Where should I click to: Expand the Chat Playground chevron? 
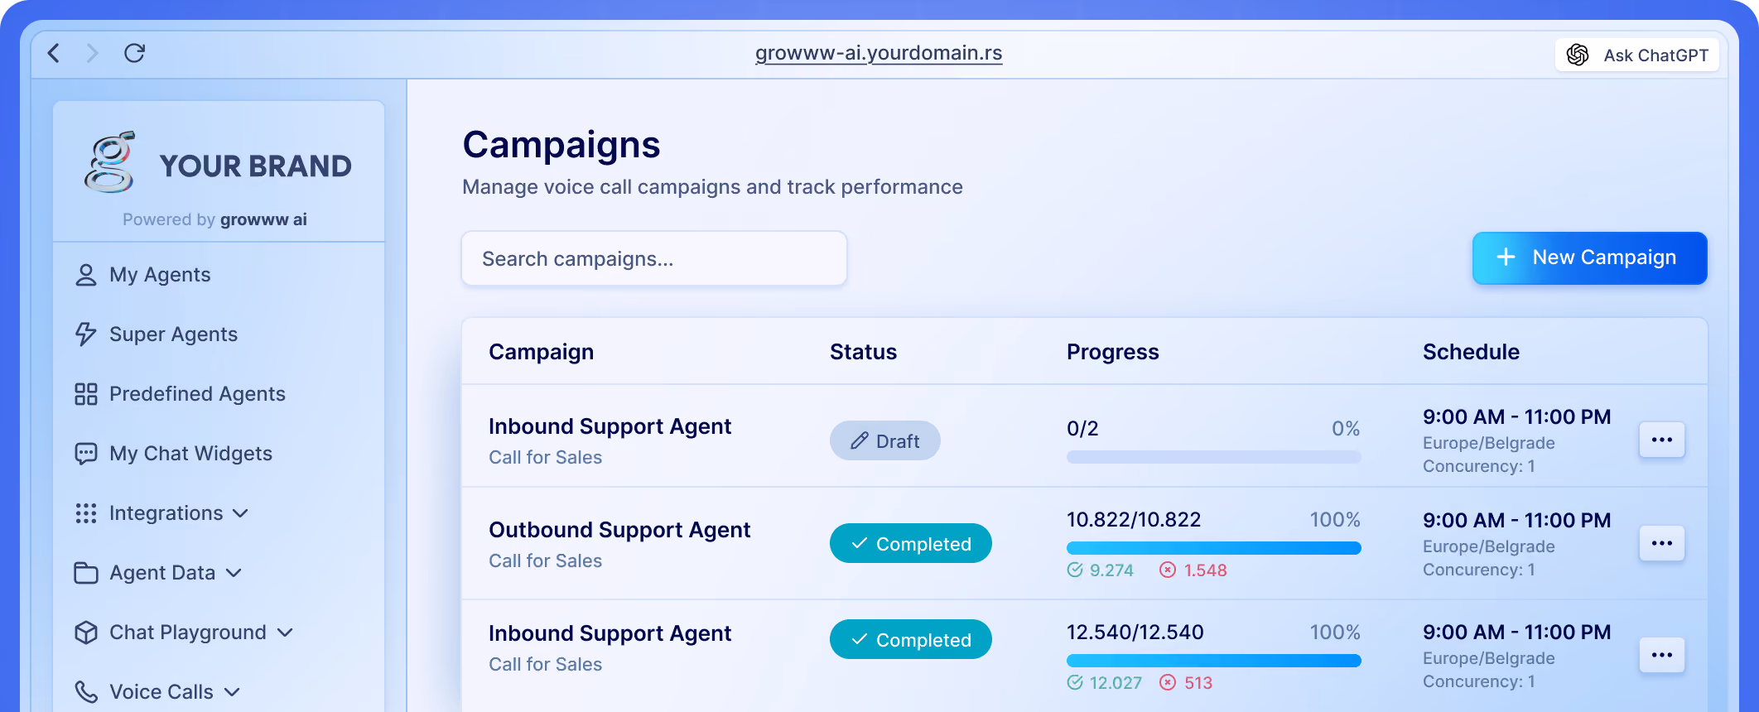[285, 633]
